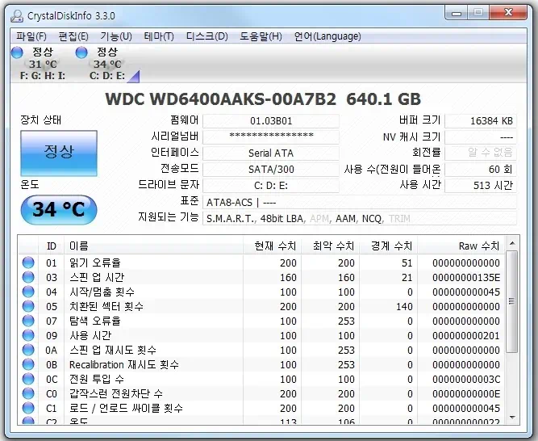The image size is (538, 441).
Task: Click the 34 °C temperature button
Action: [58, 209]
